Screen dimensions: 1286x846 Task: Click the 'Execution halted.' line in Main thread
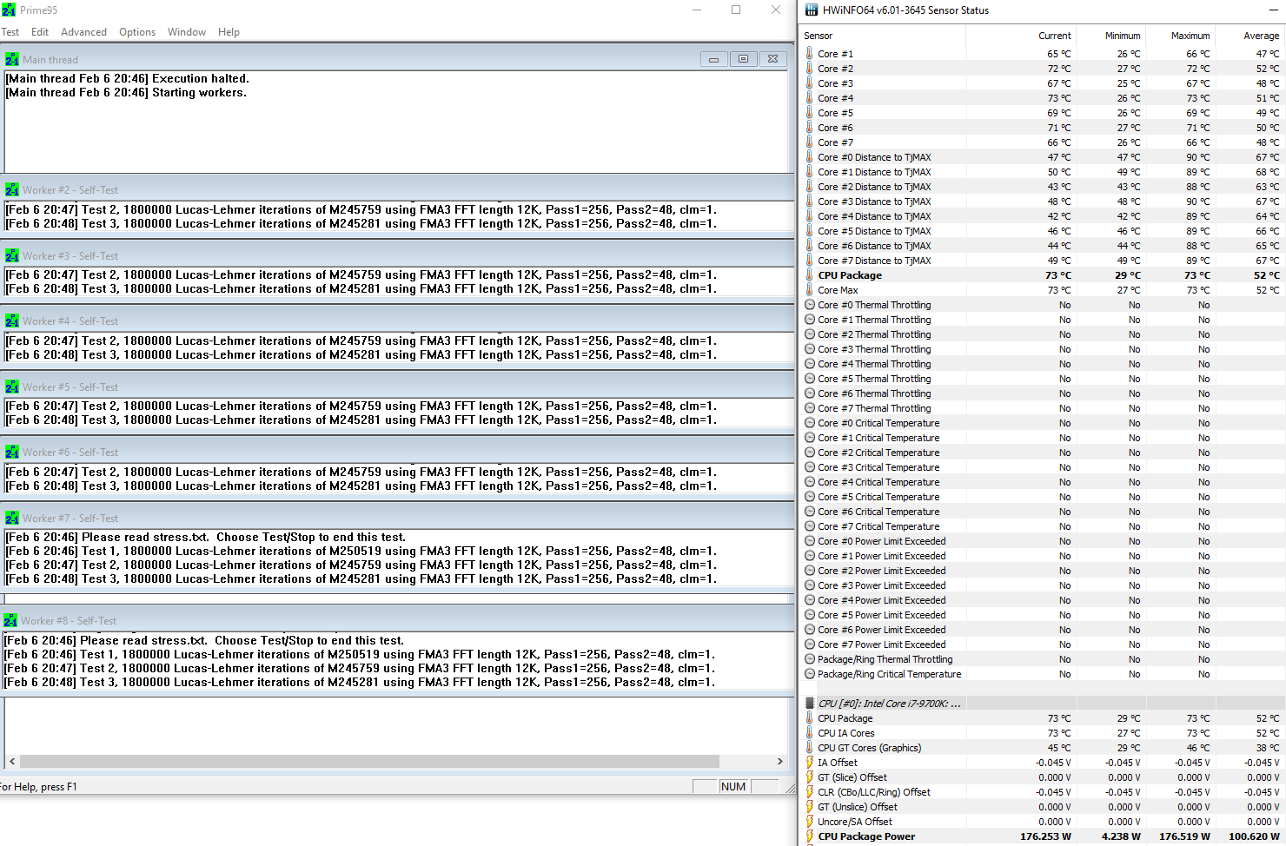tap(127, 78)
